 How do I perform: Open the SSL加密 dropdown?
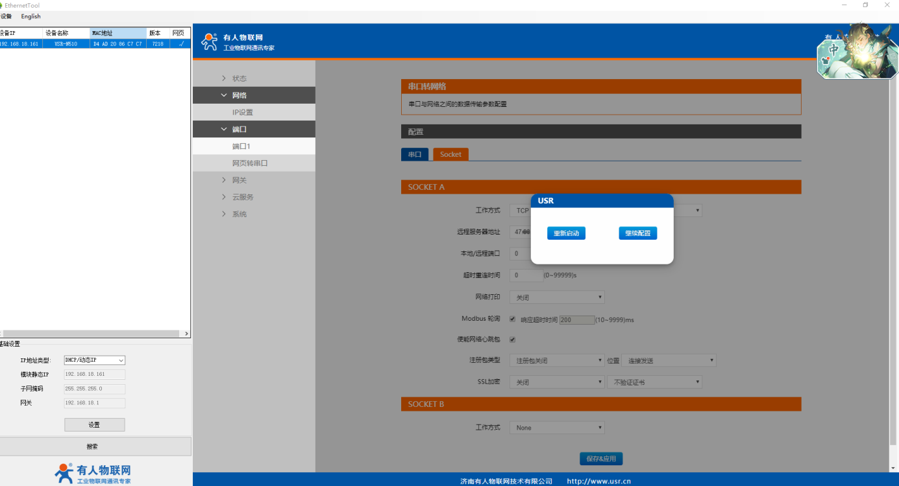click(x=556, y=382)
